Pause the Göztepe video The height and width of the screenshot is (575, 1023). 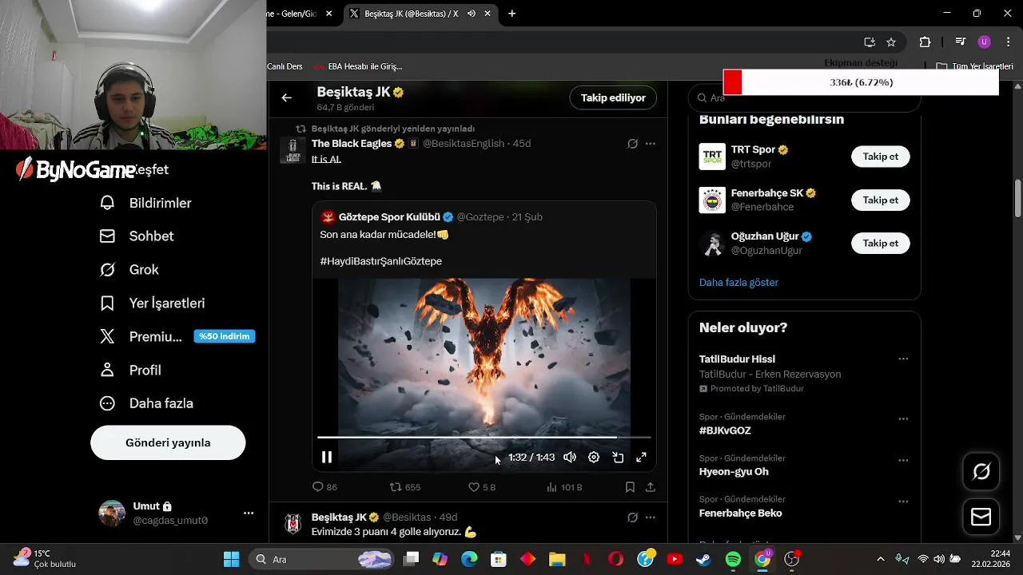tap(327, 457)
